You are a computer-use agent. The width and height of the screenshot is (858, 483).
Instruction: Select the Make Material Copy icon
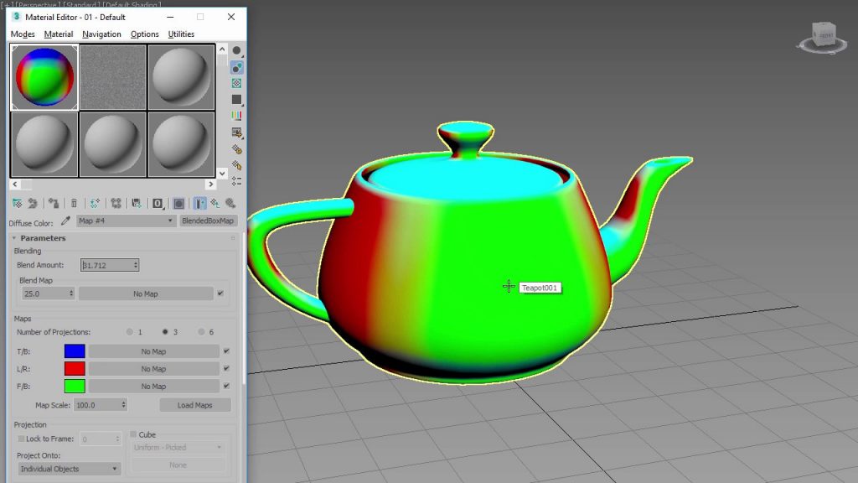click(x=116, y=203)
